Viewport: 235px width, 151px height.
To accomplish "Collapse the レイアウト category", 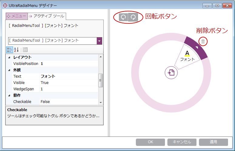I will pos(9,57).
